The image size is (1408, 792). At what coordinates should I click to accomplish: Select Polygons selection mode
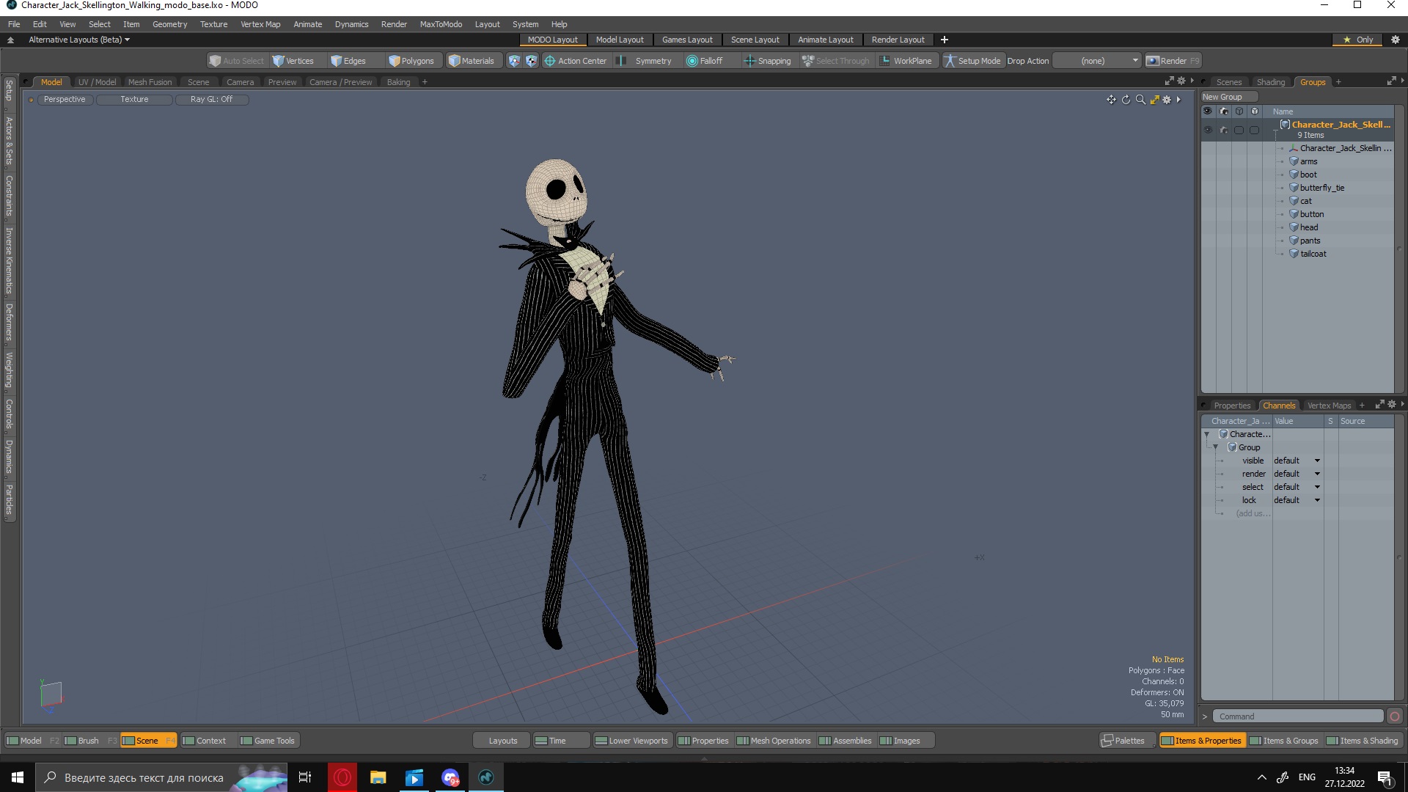[x=411, y=61]
